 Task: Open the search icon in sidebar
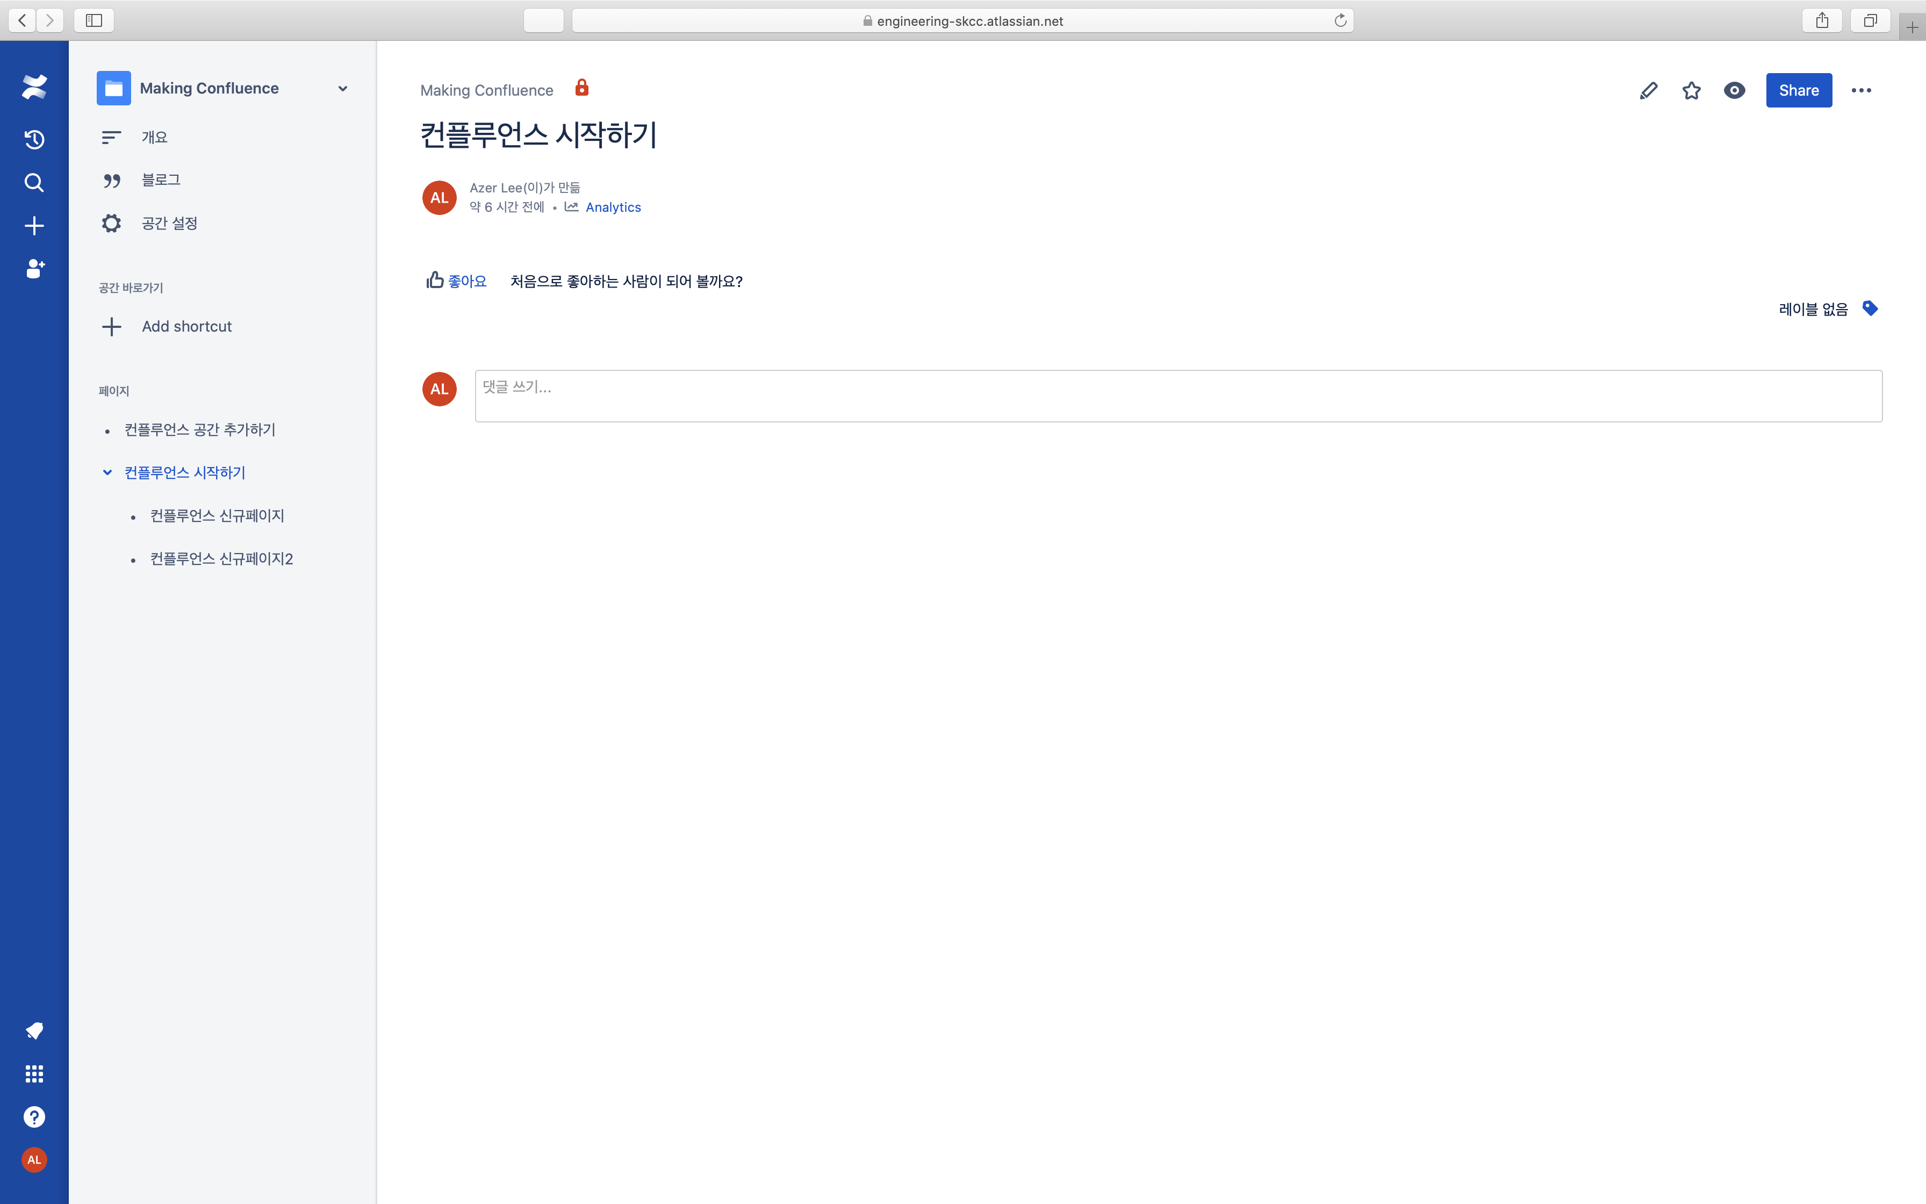pos(34,182)
